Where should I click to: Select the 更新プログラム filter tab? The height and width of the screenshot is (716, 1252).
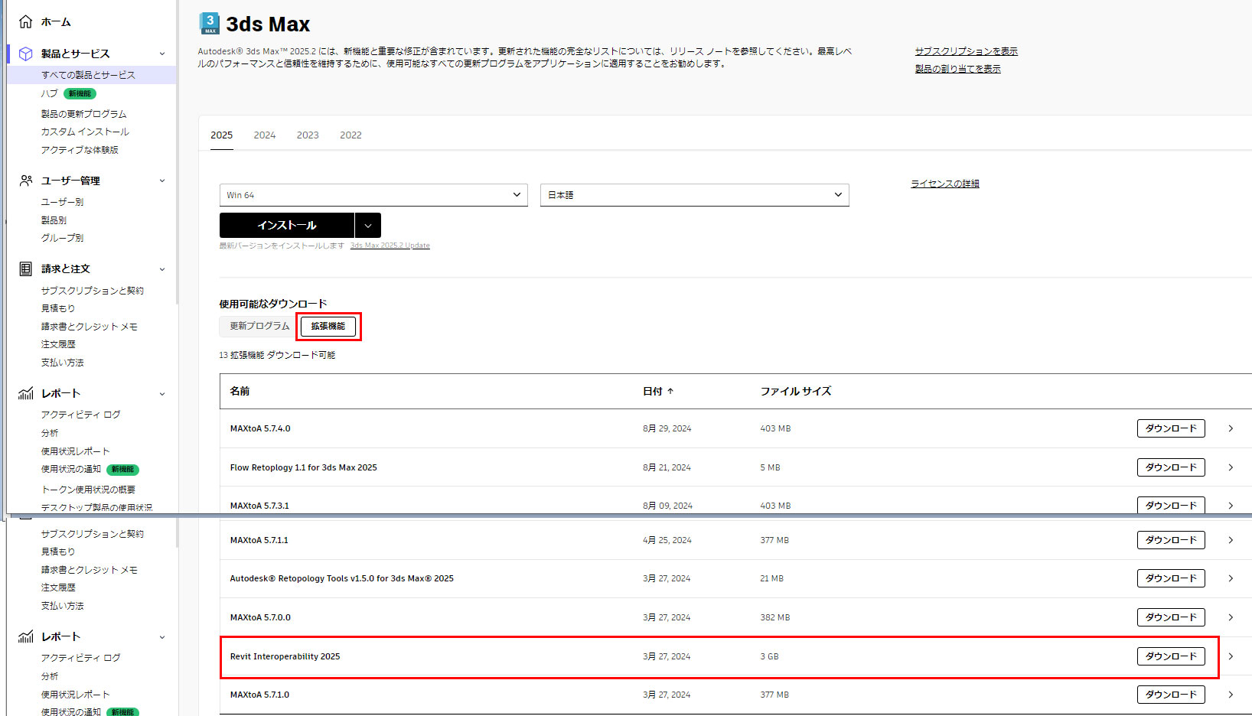[259, 326]
